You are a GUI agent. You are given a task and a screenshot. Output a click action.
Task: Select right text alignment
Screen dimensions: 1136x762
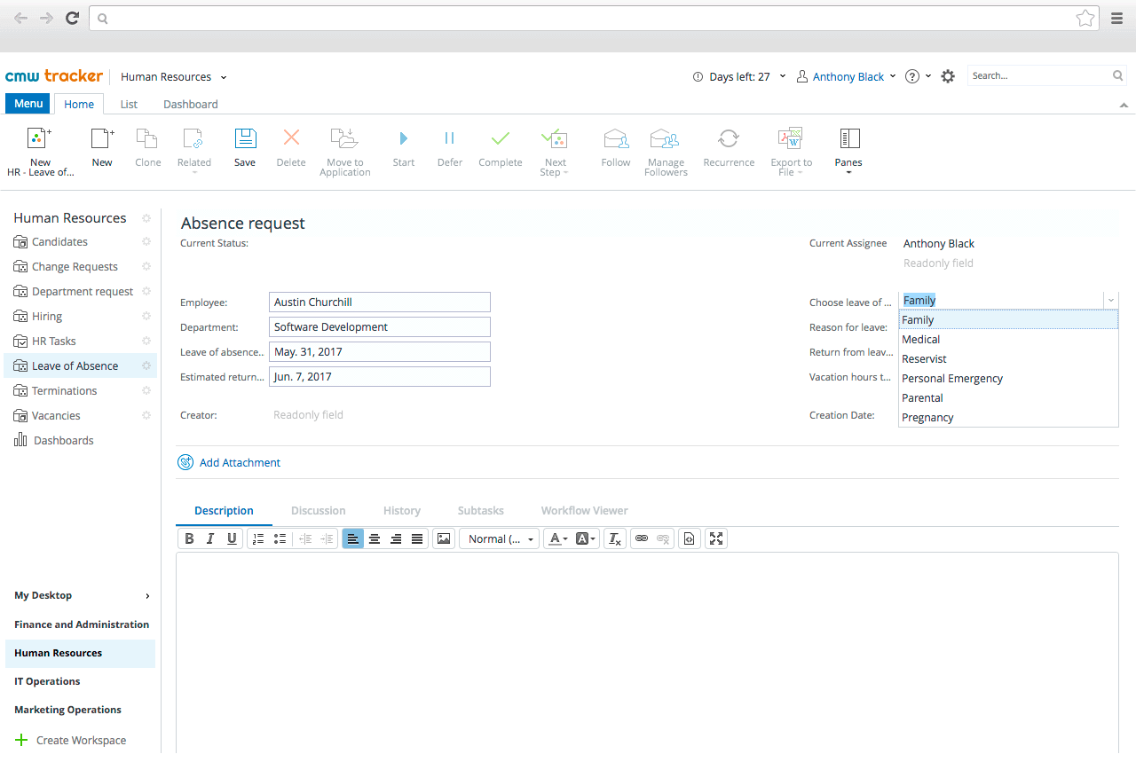[x=396, y=538]
